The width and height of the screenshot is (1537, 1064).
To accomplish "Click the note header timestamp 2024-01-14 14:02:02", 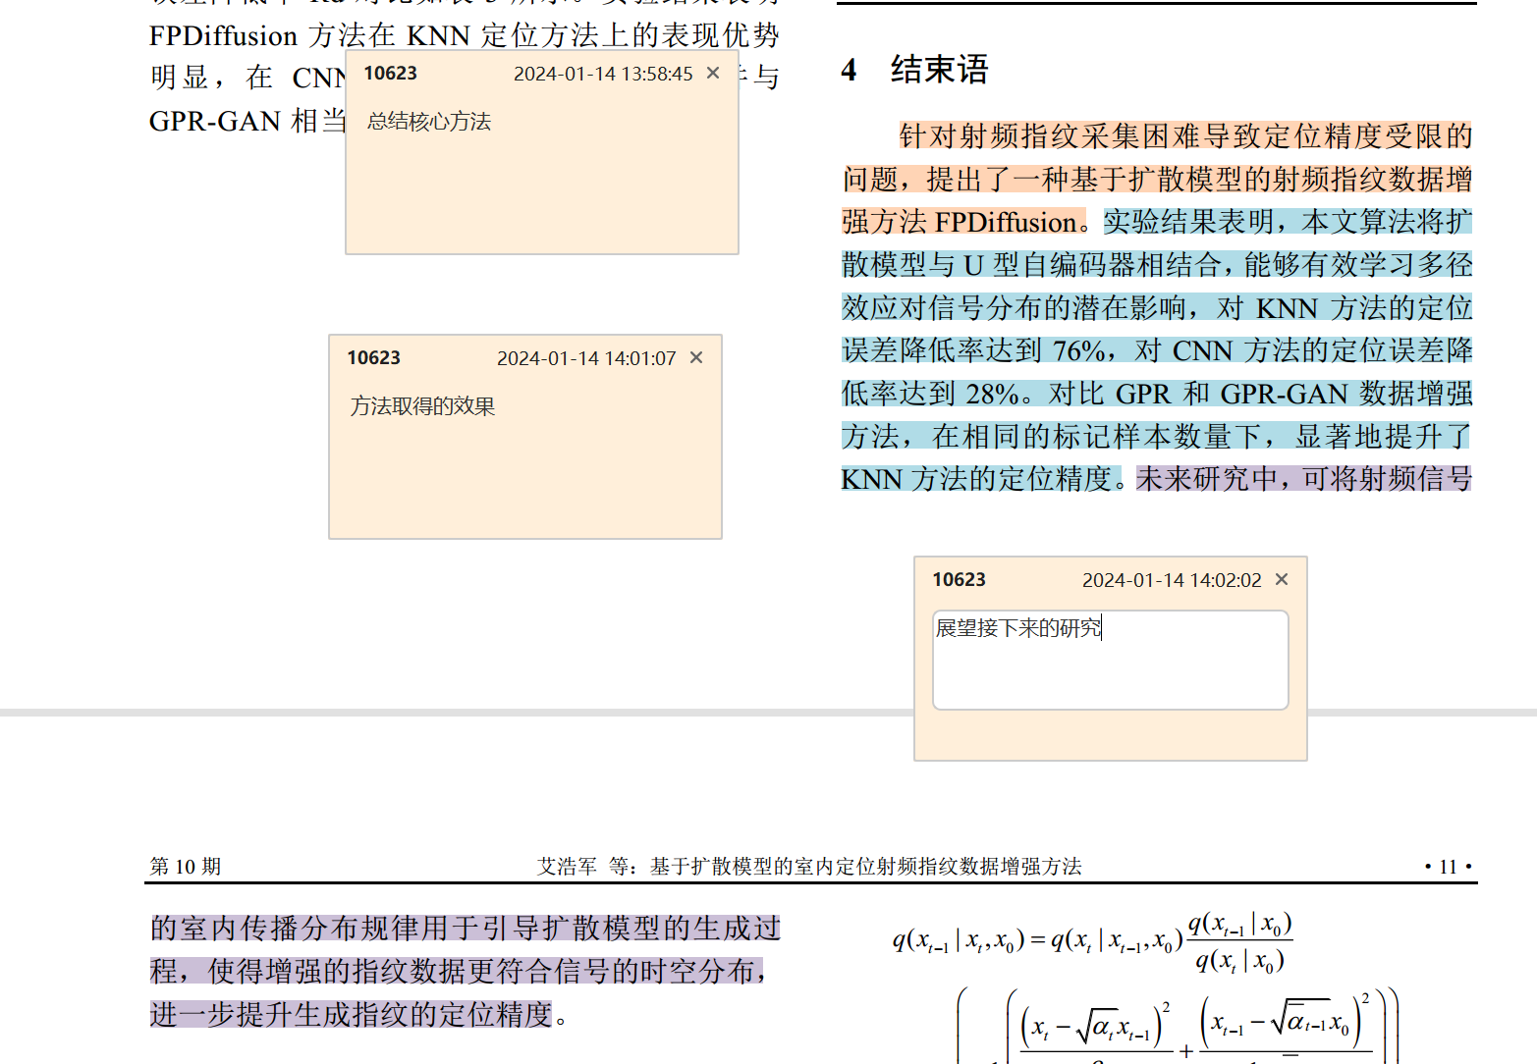I will point(1172,580).
